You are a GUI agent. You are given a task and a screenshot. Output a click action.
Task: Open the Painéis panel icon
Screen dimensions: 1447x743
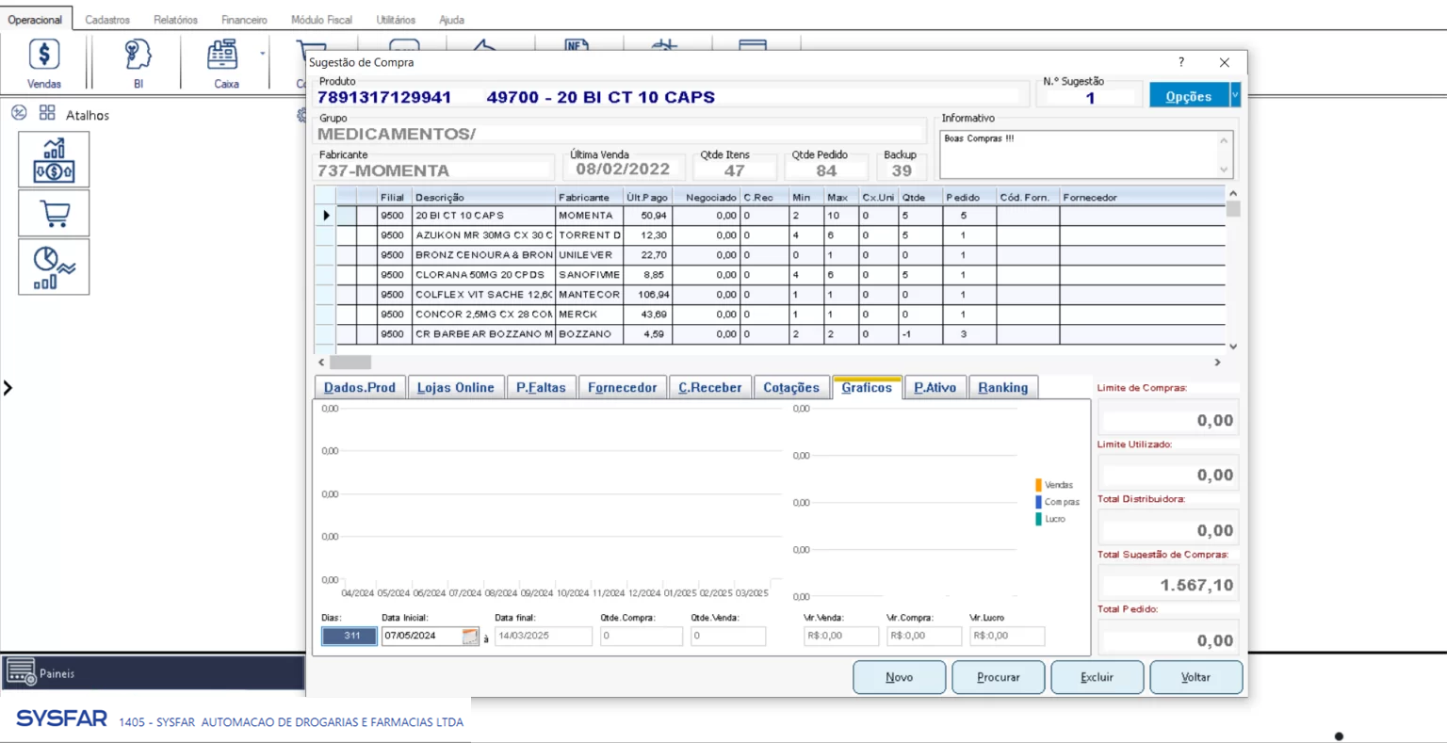(x=21, y=672)
